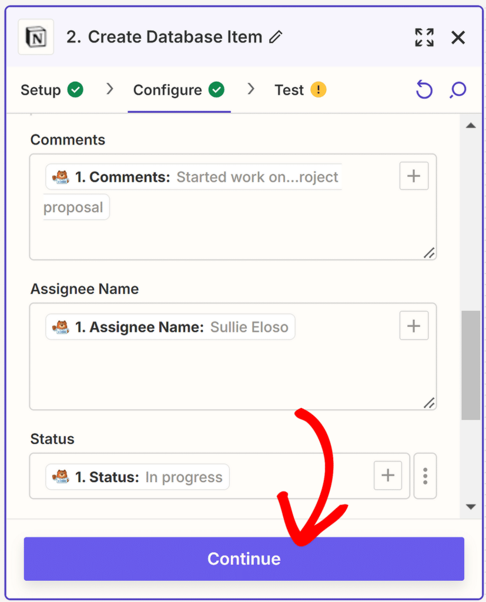Click the undo arrow icon
The width and height of the screenshot is (486, 602).
424,90
